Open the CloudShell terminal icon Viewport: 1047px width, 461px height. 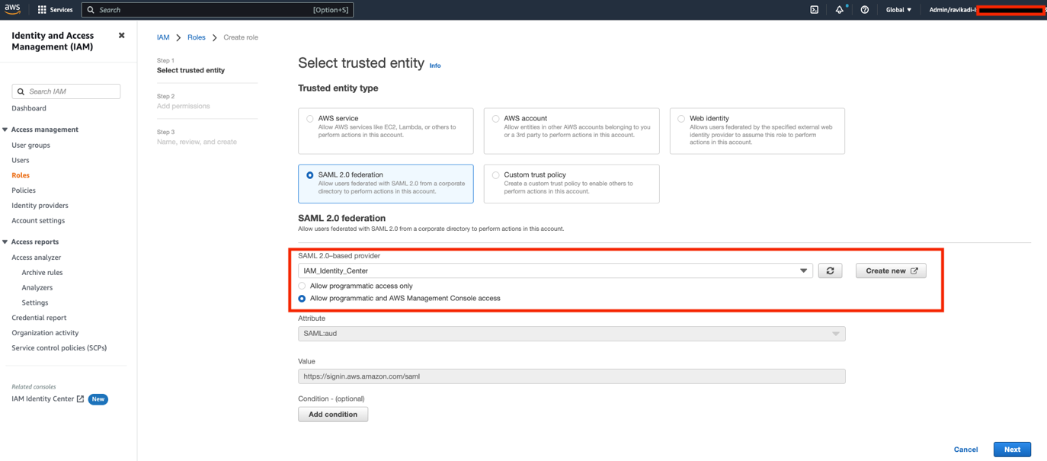pyautogui.click(x=814, y=10)
